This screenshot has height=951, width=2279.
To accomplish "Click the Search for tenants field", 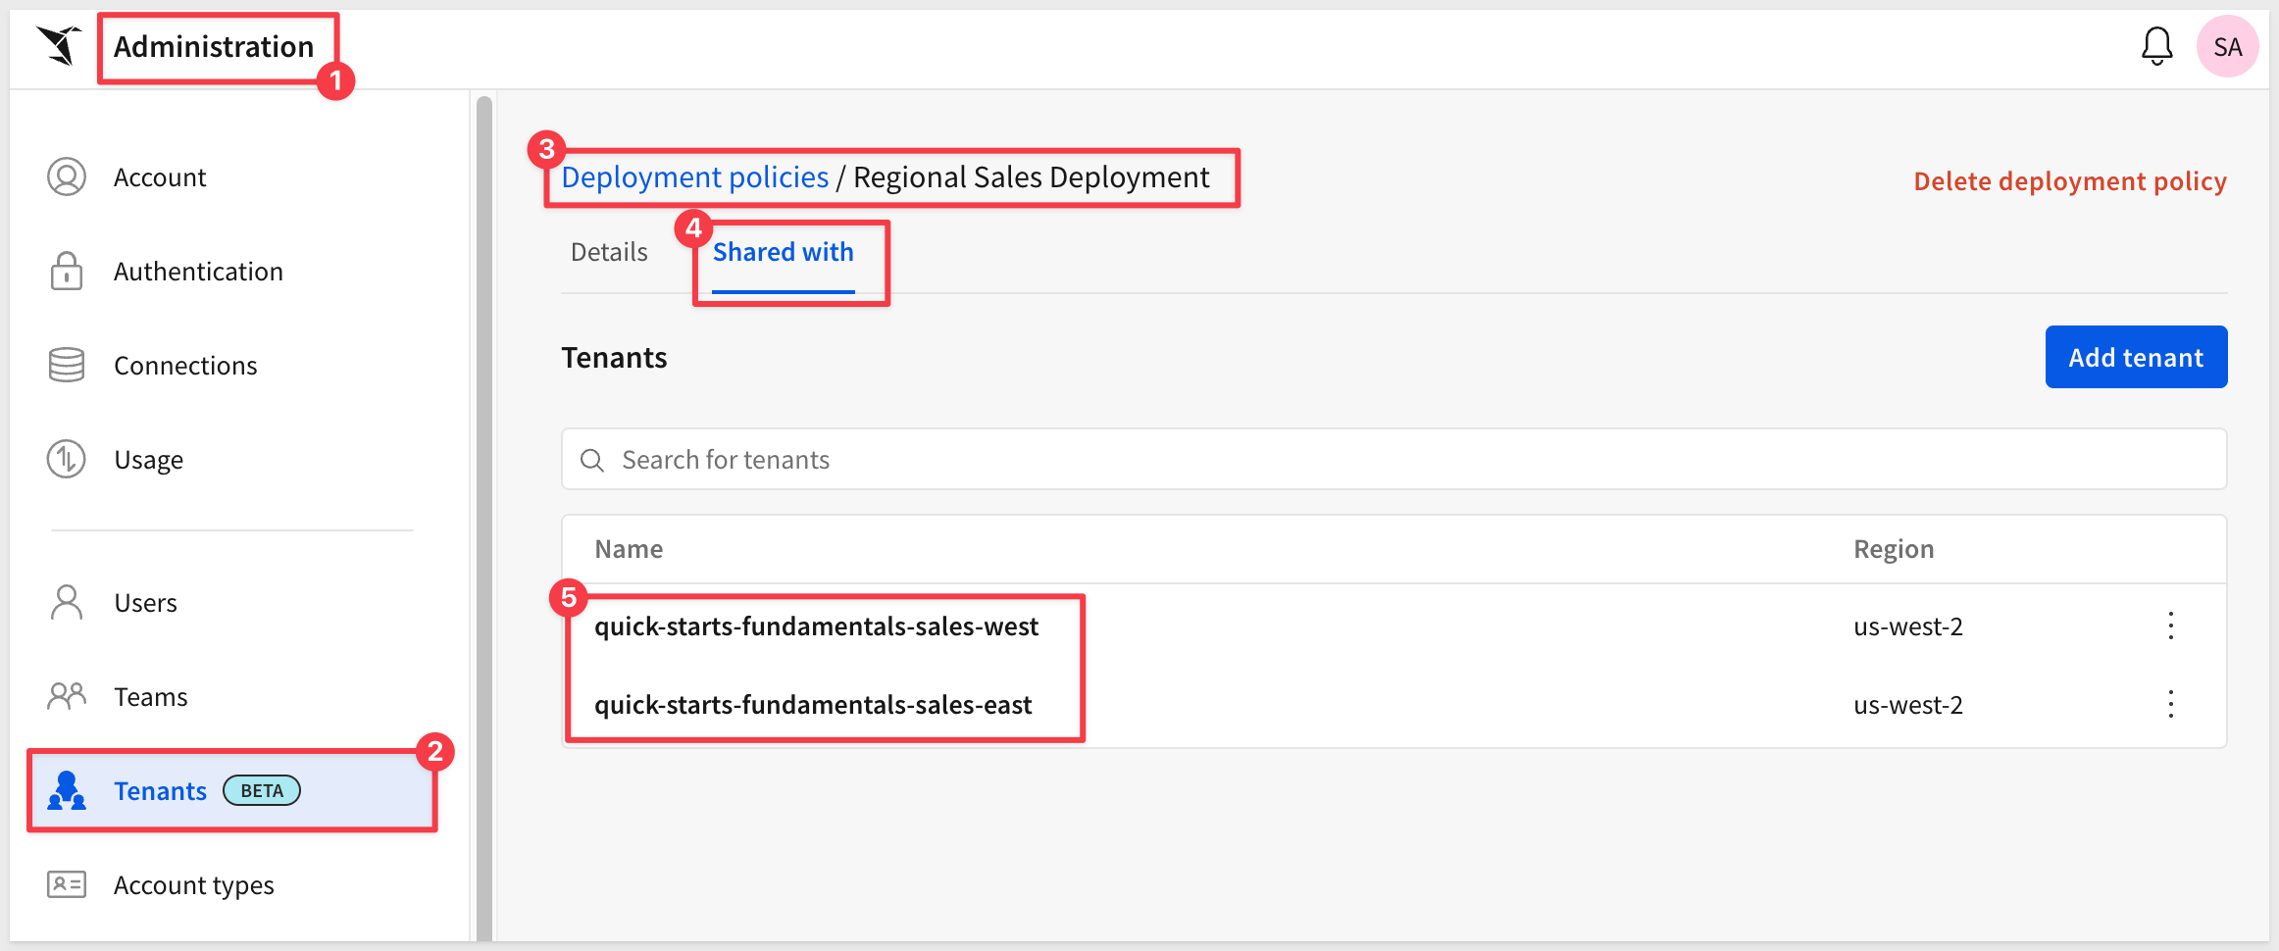I will 1393,460.
